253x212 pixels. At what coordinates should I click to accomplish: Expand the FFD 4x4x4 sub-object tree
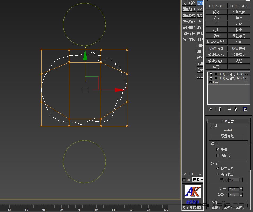point(216,74)
